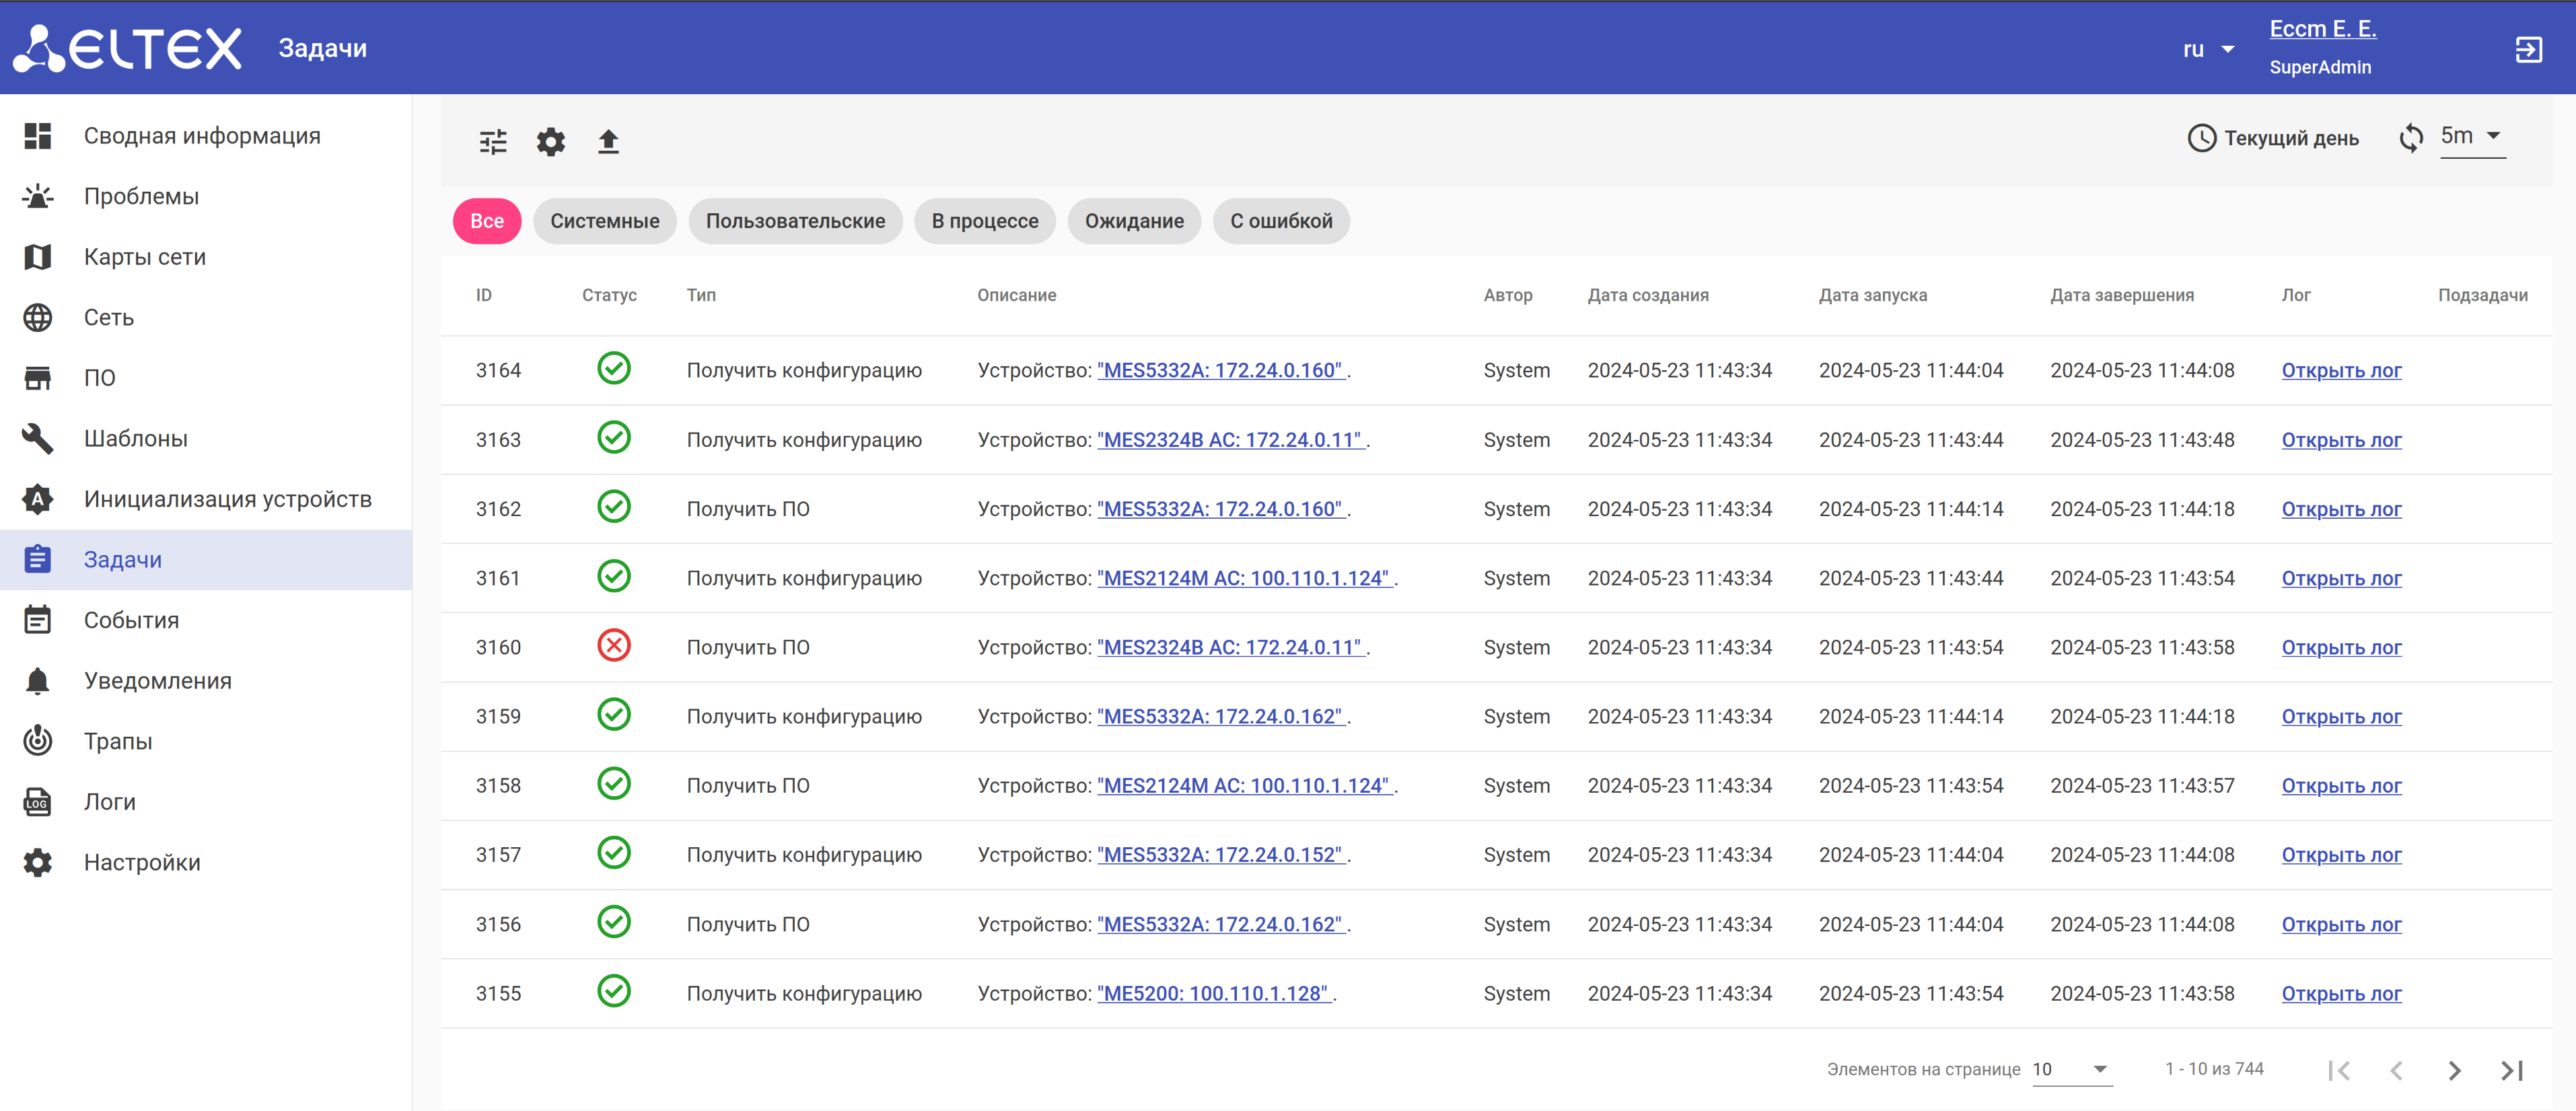2576x1111 pixels.
Task: Click the table settings gear icon
Action: click(551, 141)
